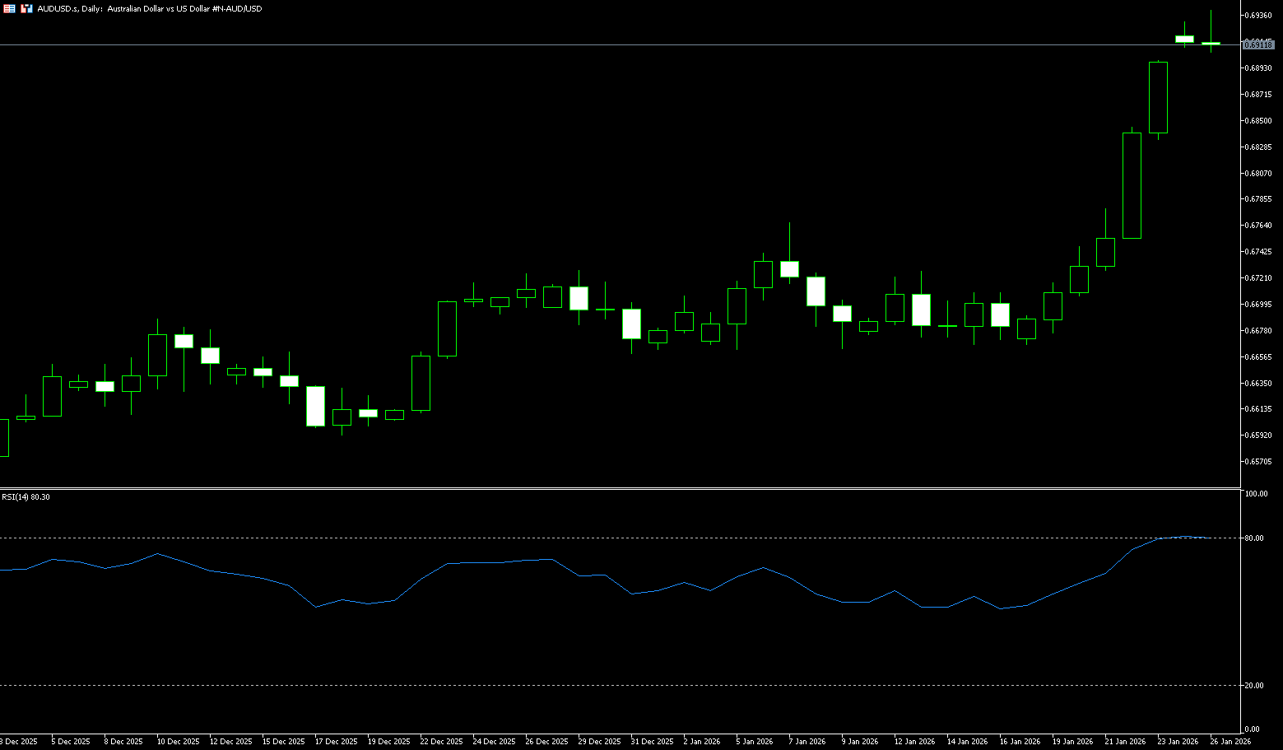This screenshot has height=750, width=1283.
Task: Click the 7 Jan 2026 long-wick candle
Action: click(x=789, y=268)
